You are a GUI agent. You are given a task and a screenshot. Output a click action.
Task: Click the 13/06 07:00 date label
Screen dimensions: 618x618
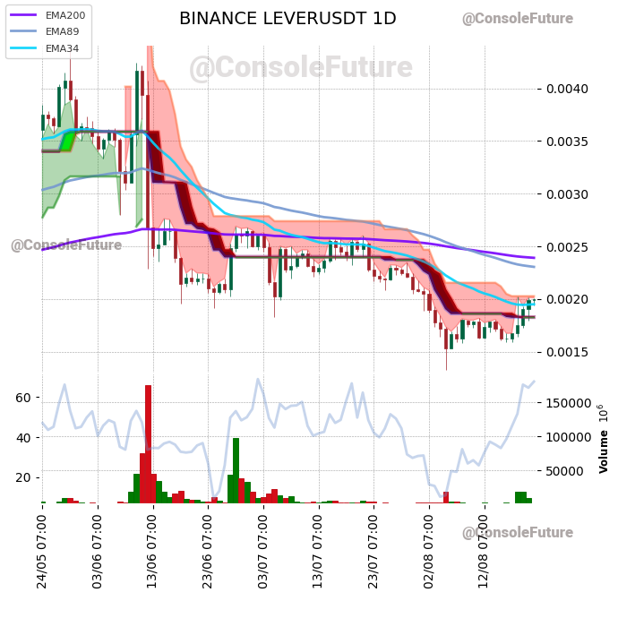tap(152, 552)
